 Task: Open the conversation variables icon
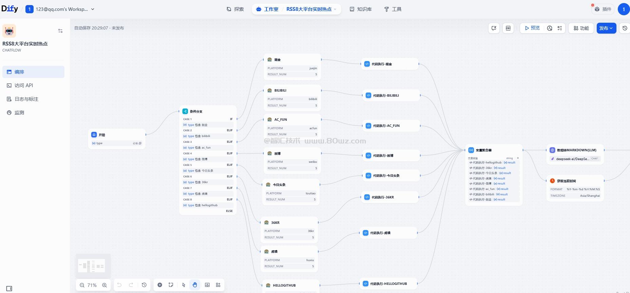(x=494, y=28)
